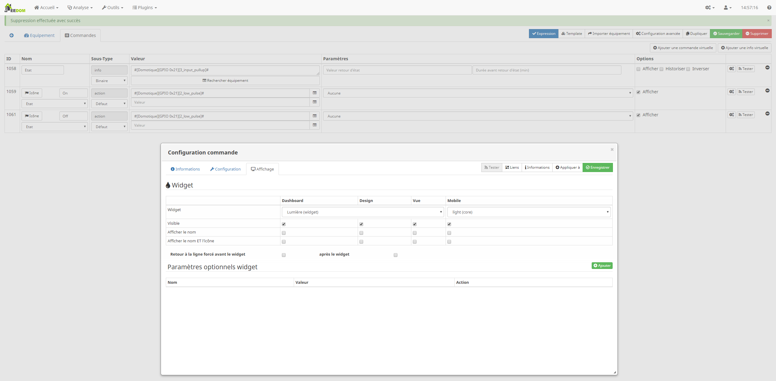The image size is (776, 381).
Task: Switch to the Equipement tab
Action: [39, 35]
